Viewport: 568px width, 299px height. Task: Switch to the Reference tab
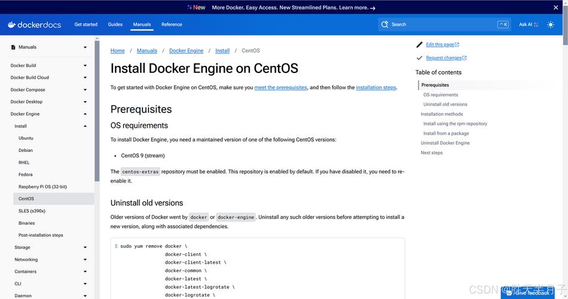[x=172, y=25]
